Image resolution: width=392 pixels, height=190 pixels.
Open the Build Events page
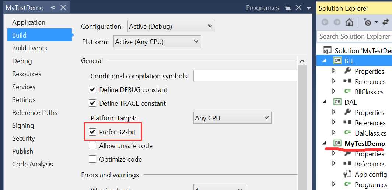[x=29, y=48]
